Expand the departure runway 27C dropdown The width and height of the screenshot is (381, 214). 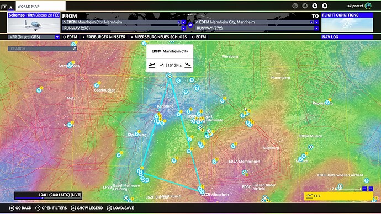(184, 28)
